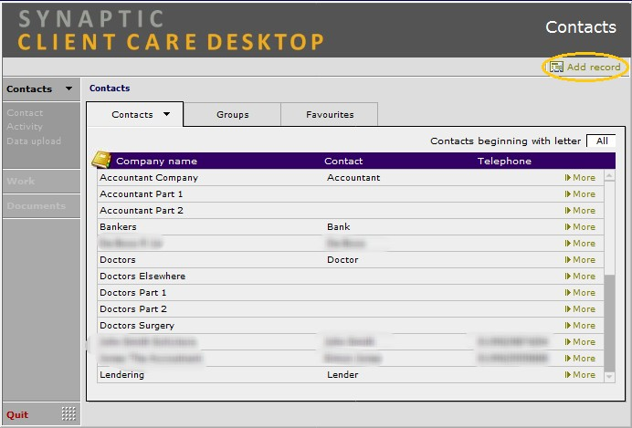The height and width of the screenshot is (428, 632).
Task: Select the Accountant Part 2 entry
Action: 141,211
